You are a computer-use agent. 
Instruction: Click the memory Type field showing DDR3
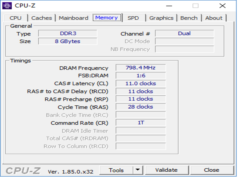68,34
